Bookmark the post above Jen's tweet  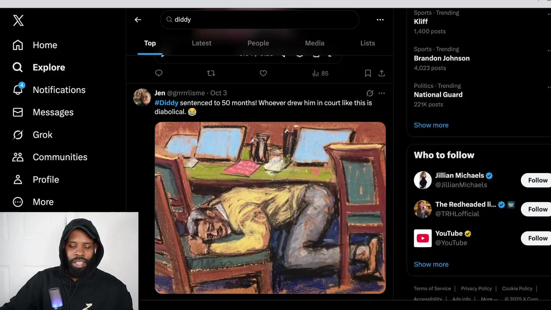click(368, 73)
